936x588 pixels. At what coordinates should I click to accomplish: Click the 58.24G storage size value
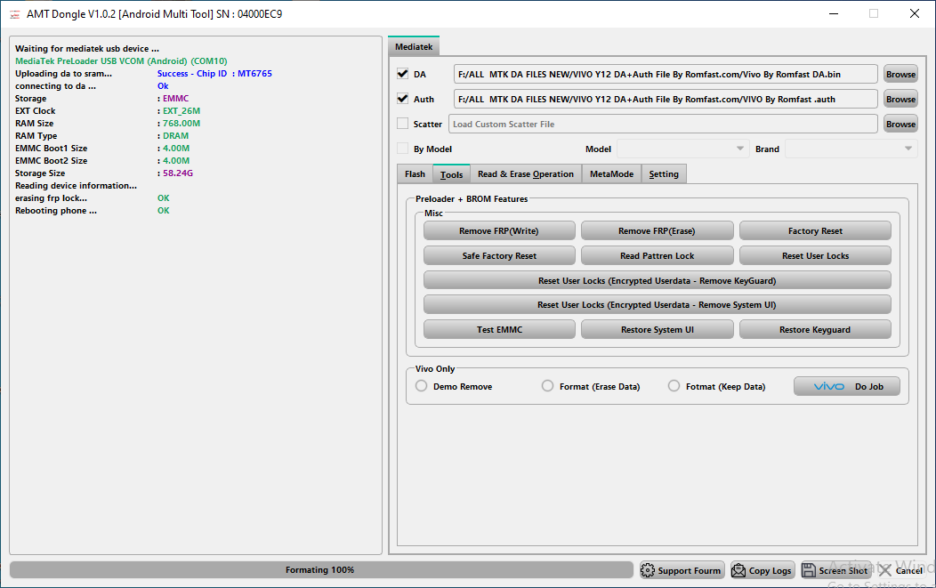[178, 173]
